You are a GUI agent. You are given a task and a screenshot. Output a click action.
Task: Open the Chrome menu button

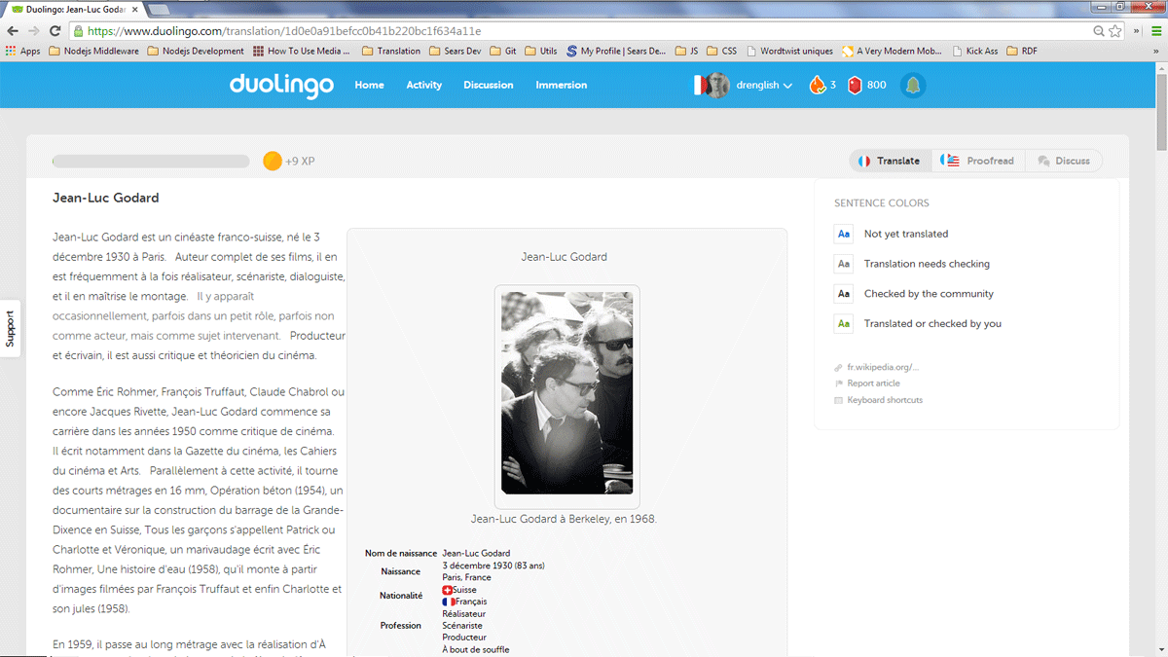(x=1154, y=30)
